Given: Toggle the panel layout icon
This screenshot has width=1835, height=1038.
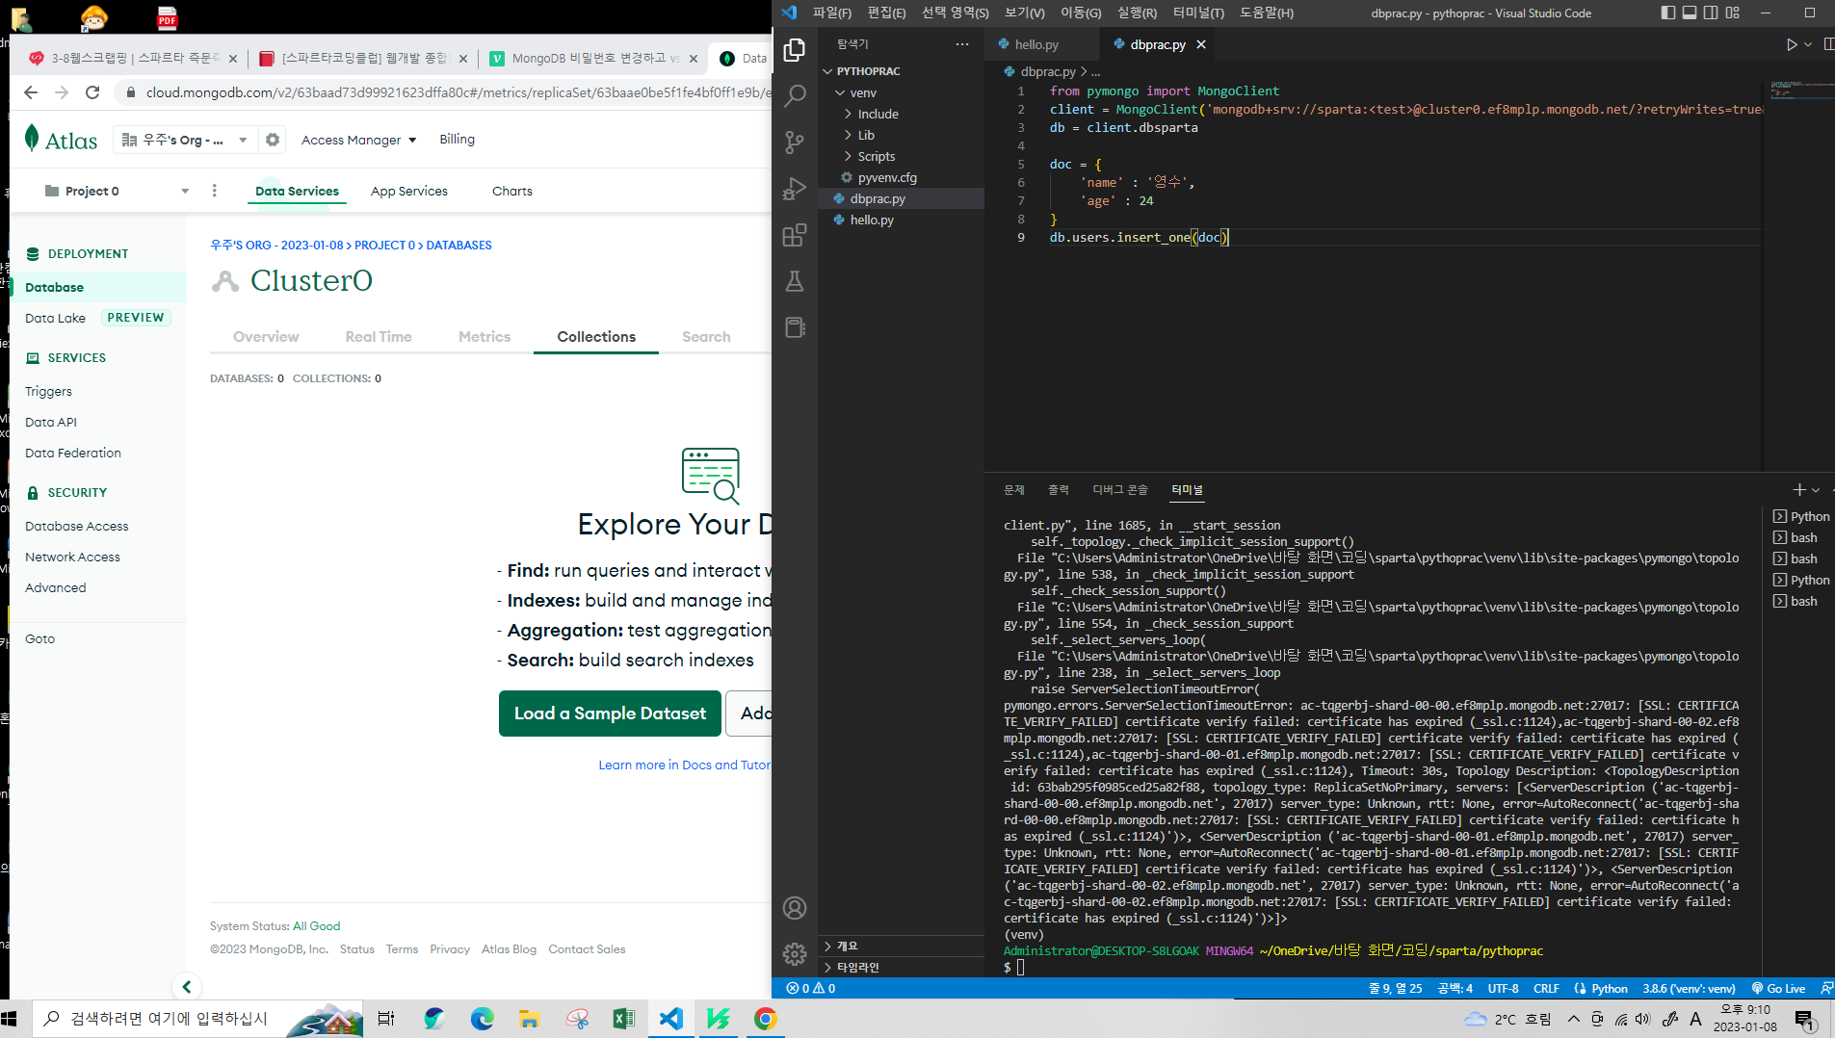Looking at the screenshot, I should tap(1690, 13).
